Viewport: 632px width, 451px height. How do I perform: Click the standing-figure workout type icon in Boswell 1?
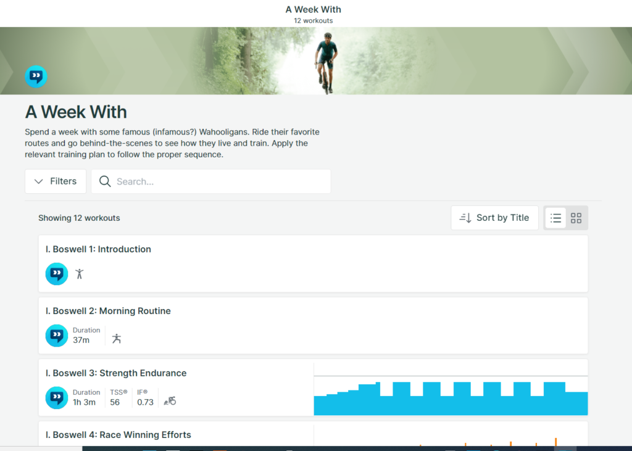80,274
